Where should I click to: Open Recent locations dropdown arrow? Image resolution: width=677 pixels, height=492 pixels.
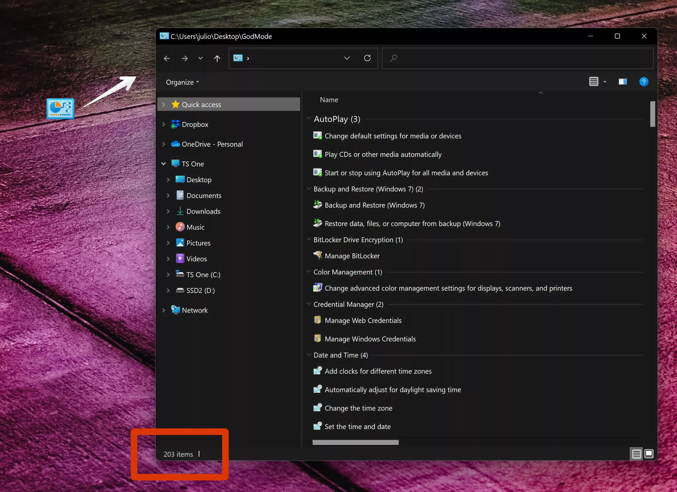pos(200,58)
